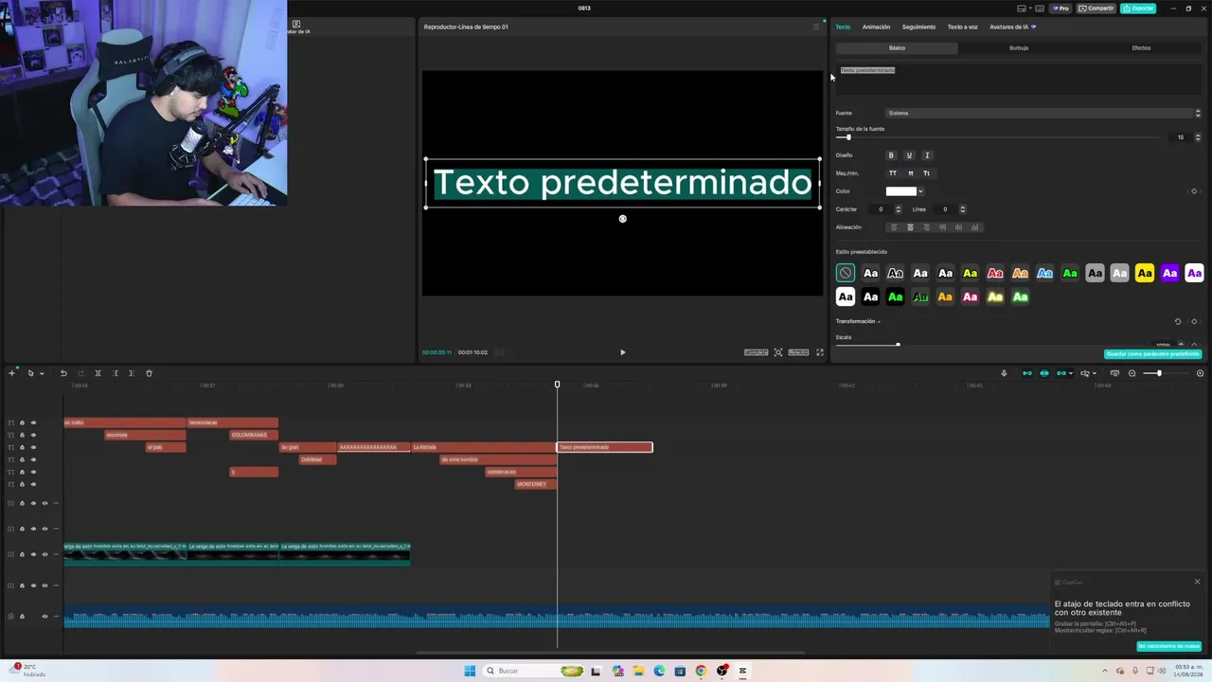Undo the last edit in the timeline toolbar

(63, 373)
